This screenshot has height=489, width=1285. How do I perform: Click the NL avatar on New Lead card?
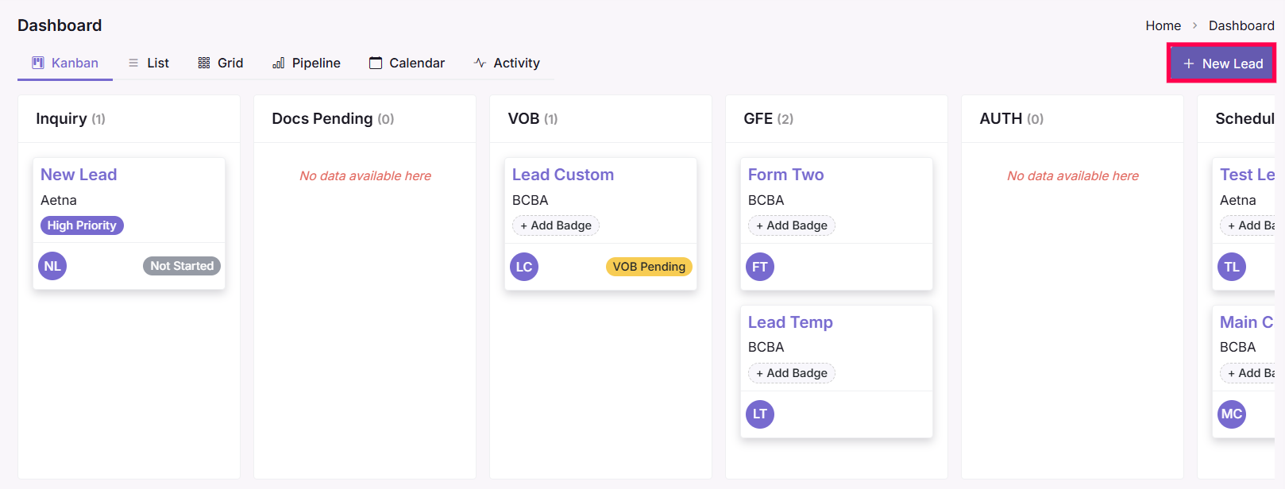click(52, 266)
